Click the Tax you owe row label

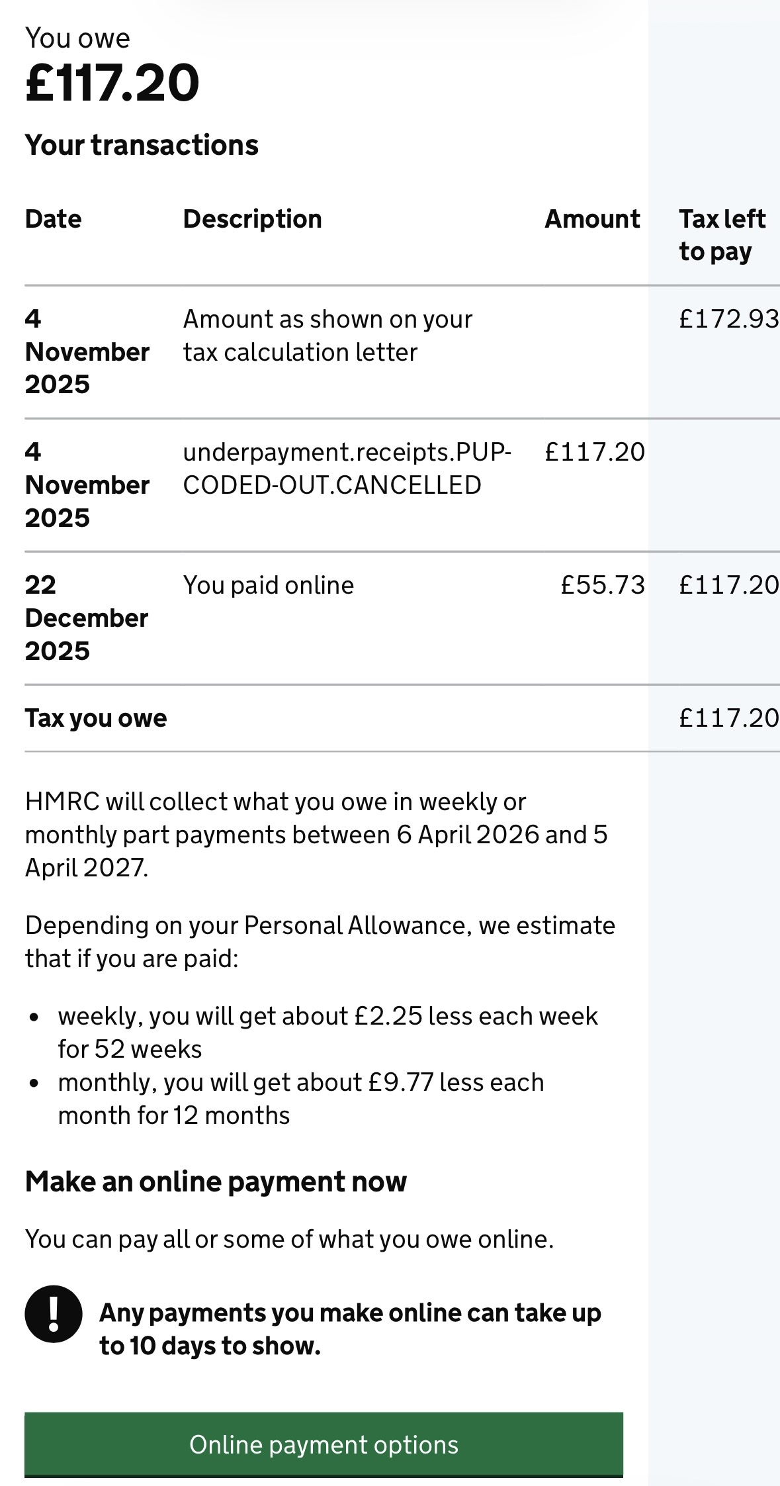pos(96,718)
